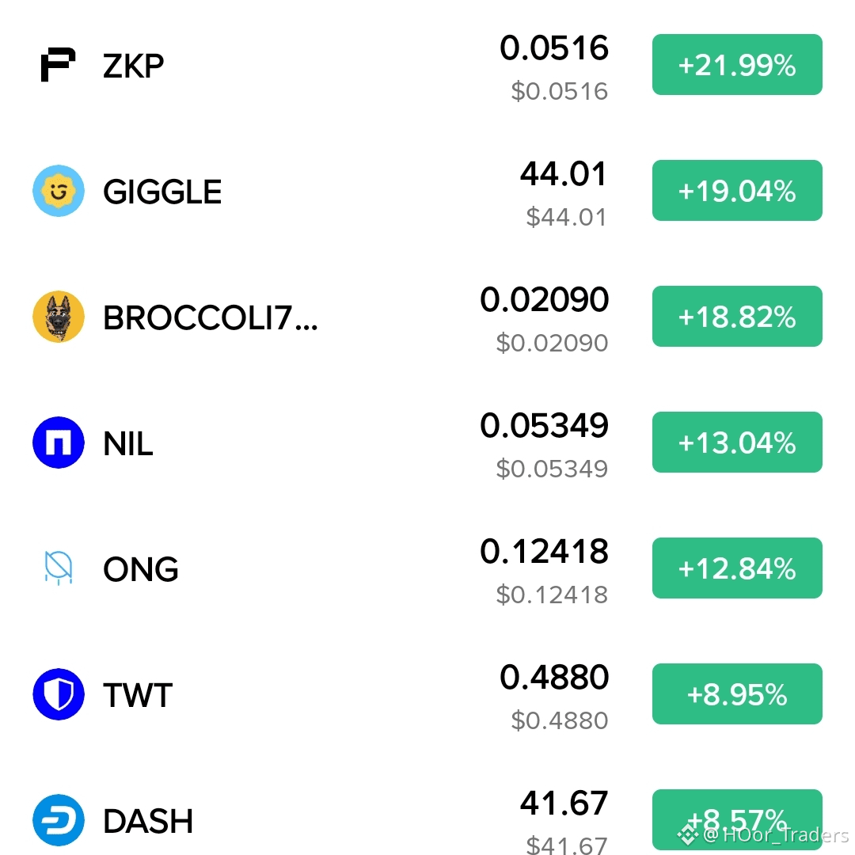
Task: Click the BROCCOLI7 +18.82% change badge
Action: coord(737,316)
